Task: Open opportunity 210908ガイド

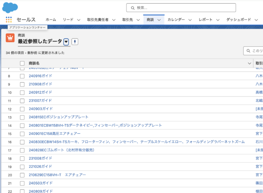Action: click(x=40, y=84)
